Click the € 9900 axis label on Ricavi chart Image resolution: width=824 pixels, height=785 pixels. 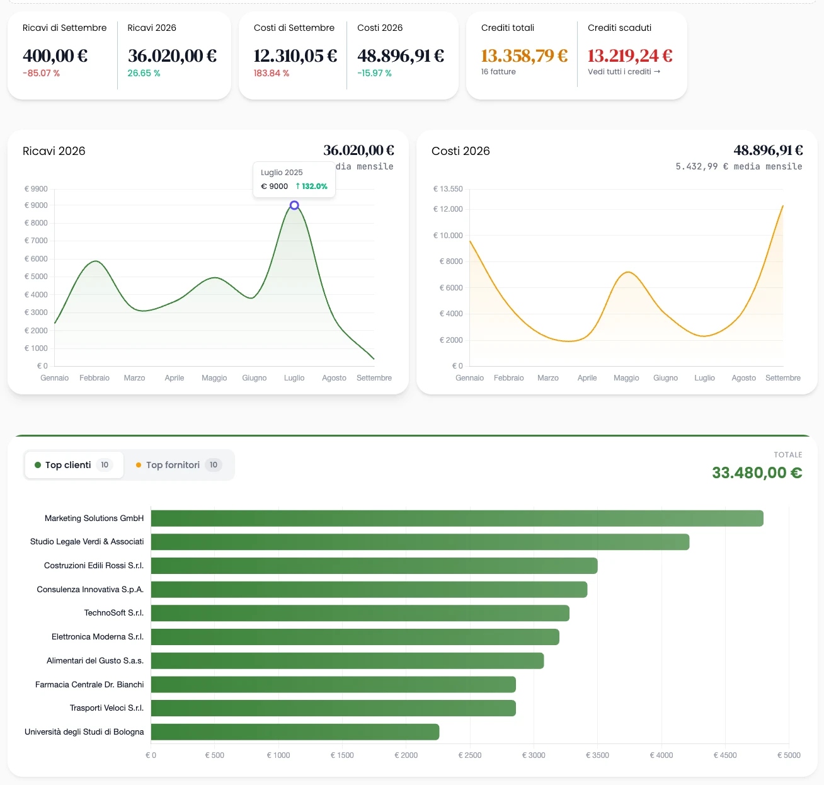(36, 189)
